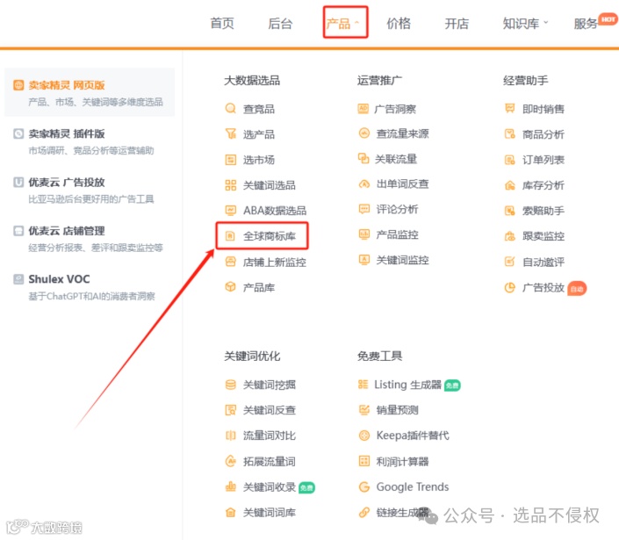The height and width of the screenshot is (540, 619).
Task: Open the ABA数据选品 link
Action: [275, 211]
